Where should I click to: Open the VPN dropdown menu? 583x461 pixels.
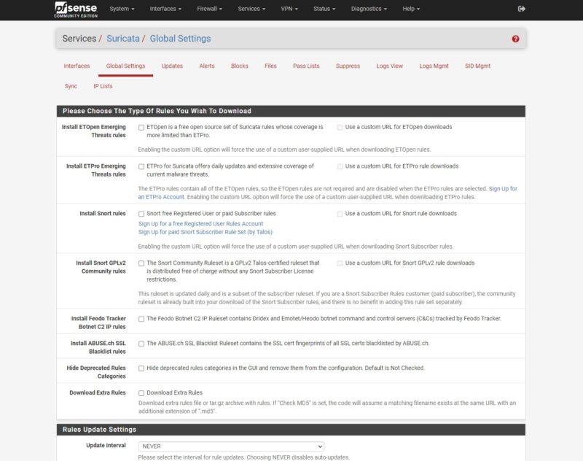289,9
